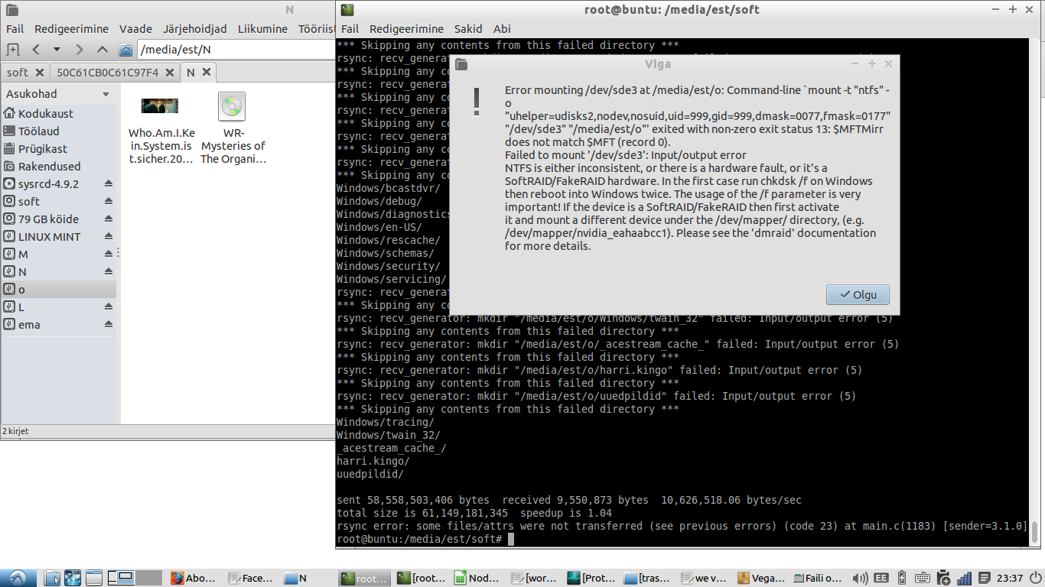Click the home folder toolbar icon
The width and height of the screenshot is (1045, 587).
click(x=125, y=50)
